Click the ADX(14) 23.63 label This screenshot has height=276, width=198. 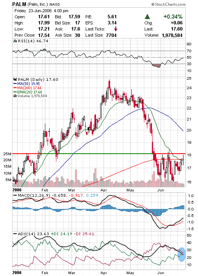coord(34,234)
